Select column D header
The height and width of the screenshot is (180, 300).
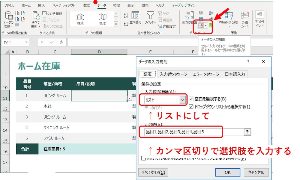99,52
